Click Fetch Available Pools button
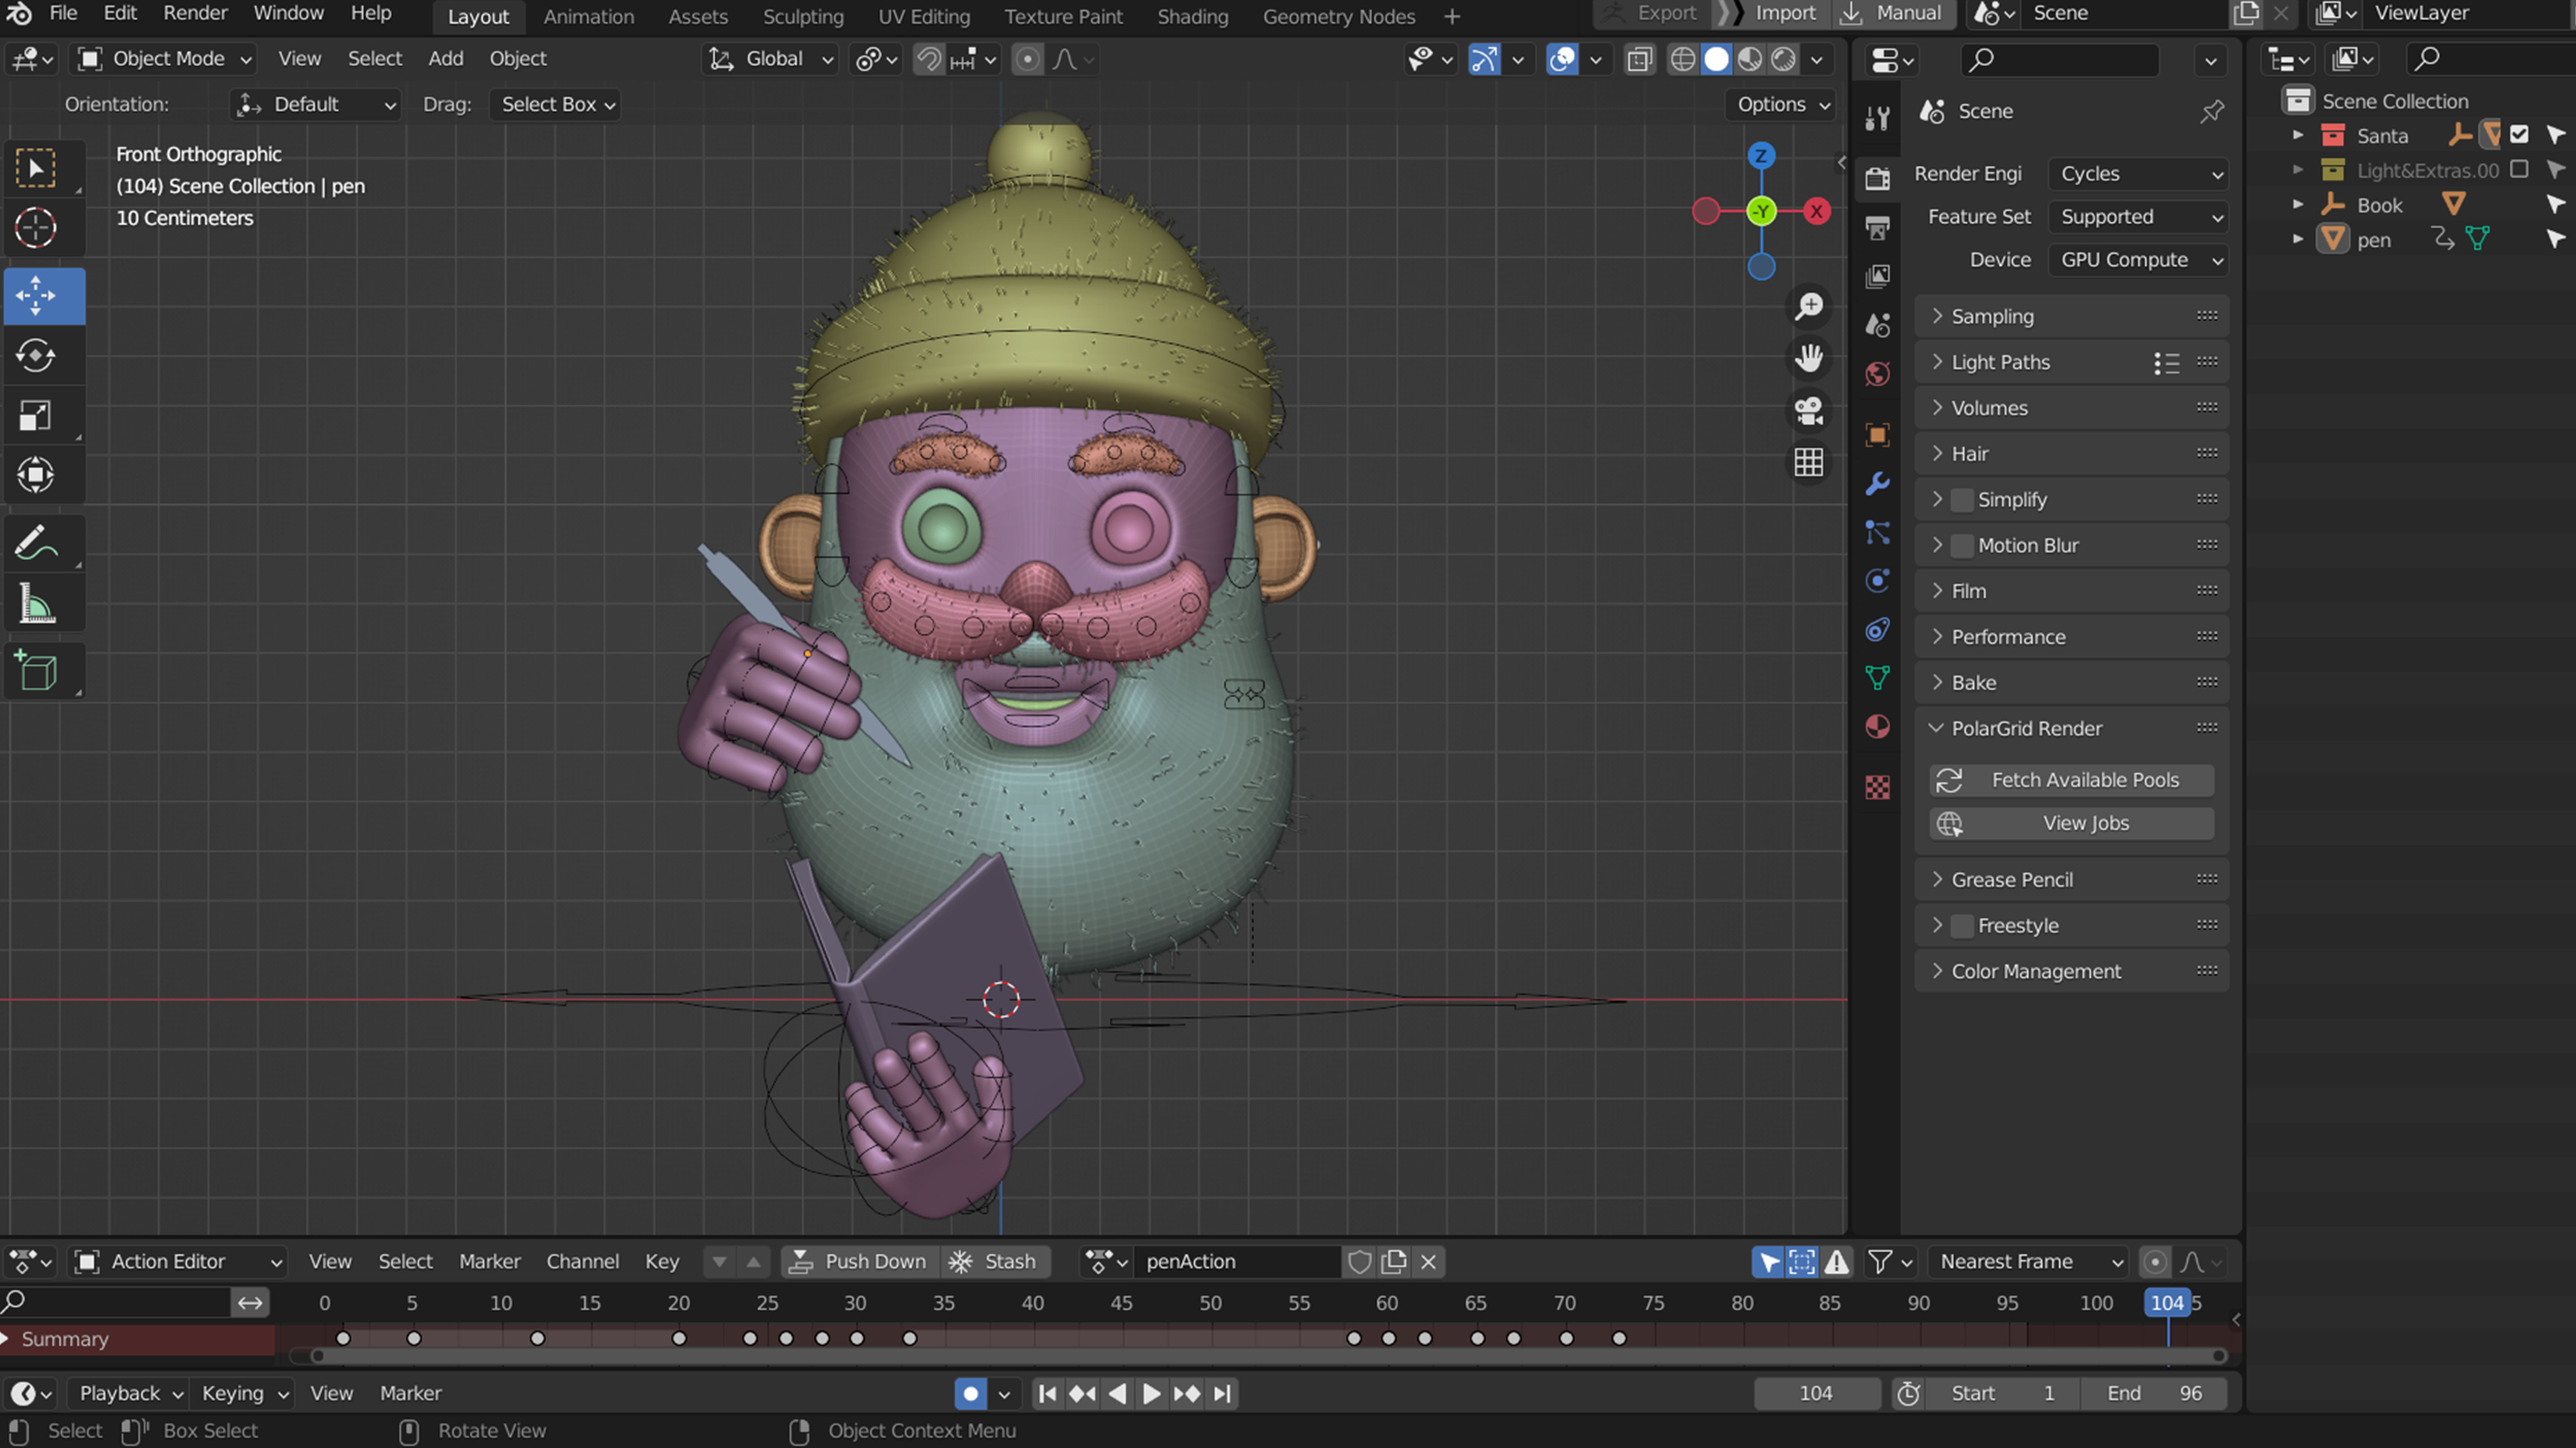 point(2072,781)
